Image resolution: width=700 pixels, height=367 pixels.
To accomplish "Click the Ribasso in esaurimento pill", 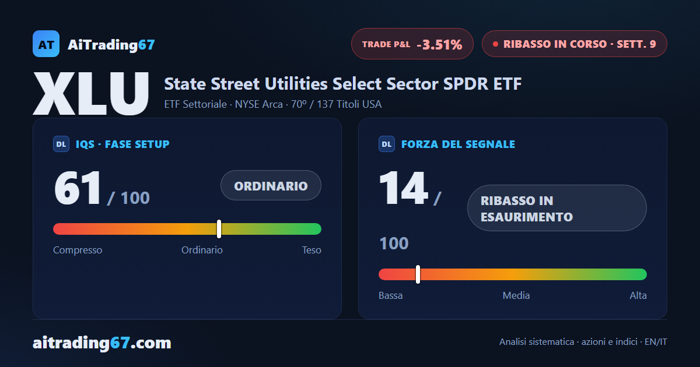I will coord(557,208).
